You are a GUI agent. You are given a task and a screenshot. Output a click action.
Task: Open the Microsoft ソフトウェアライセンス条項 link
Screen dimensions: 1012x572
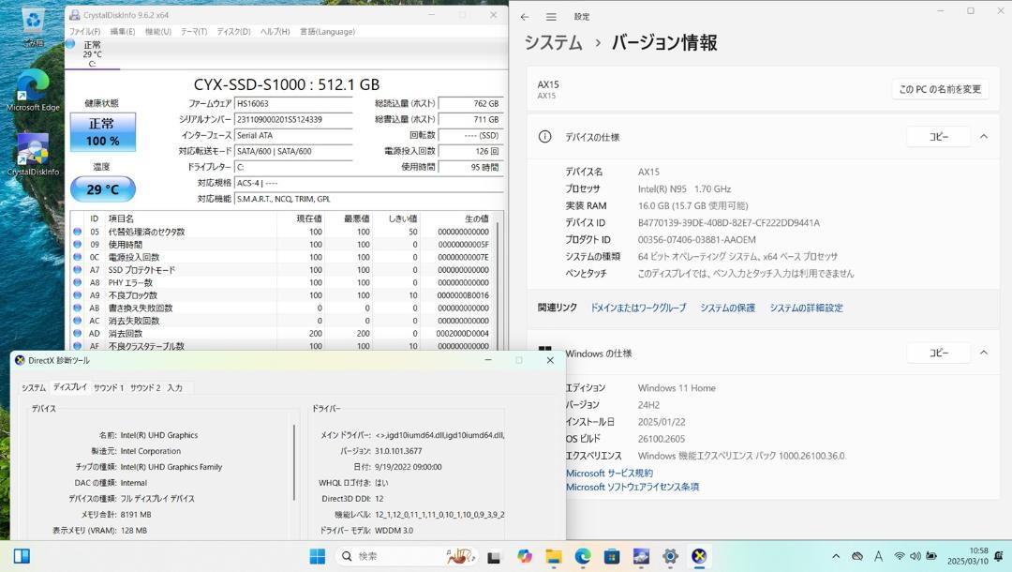pos(632,487)
